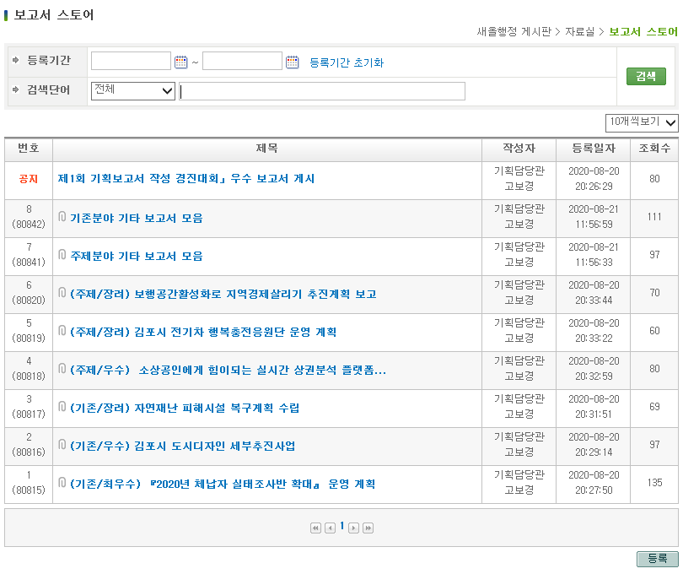683x574 pixels.
Task: Click the number cell 8 (80842)
Action: point(29,217)
